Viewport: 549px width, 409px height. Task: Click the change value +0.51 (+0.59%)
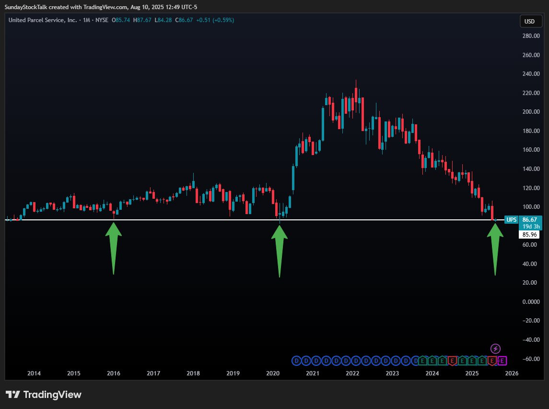(x=215, y=20)
